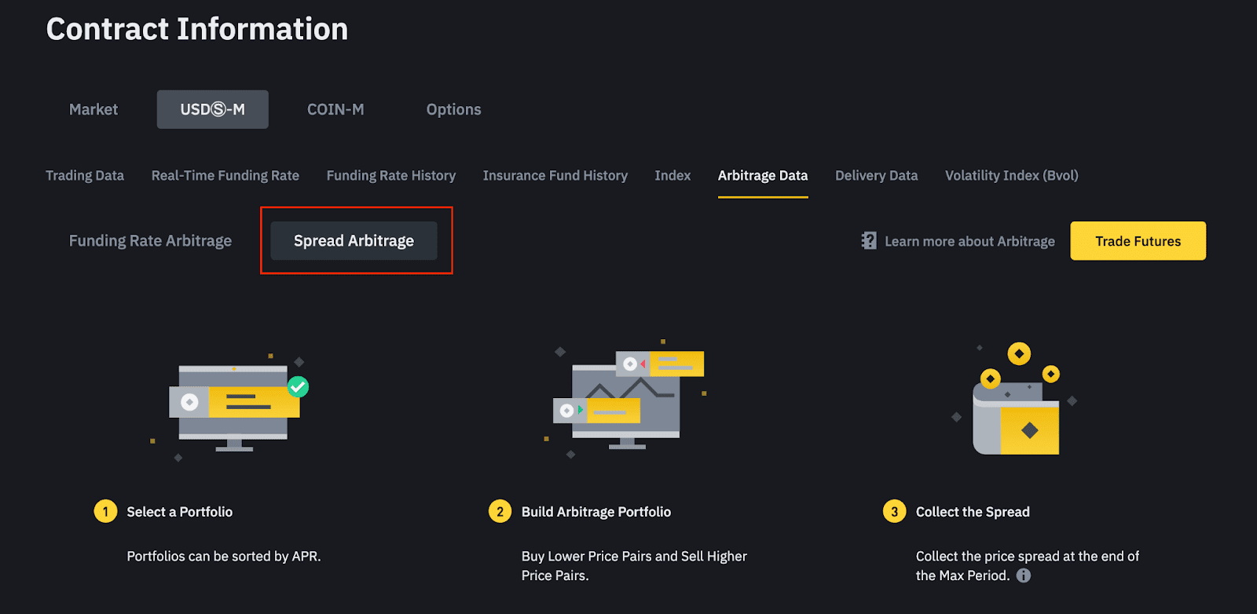The height and width of the screenshot is (614, 1257).
Task: Click the arbitrage guide book icon
Action: pyautogui.click(x=868, y=241)
